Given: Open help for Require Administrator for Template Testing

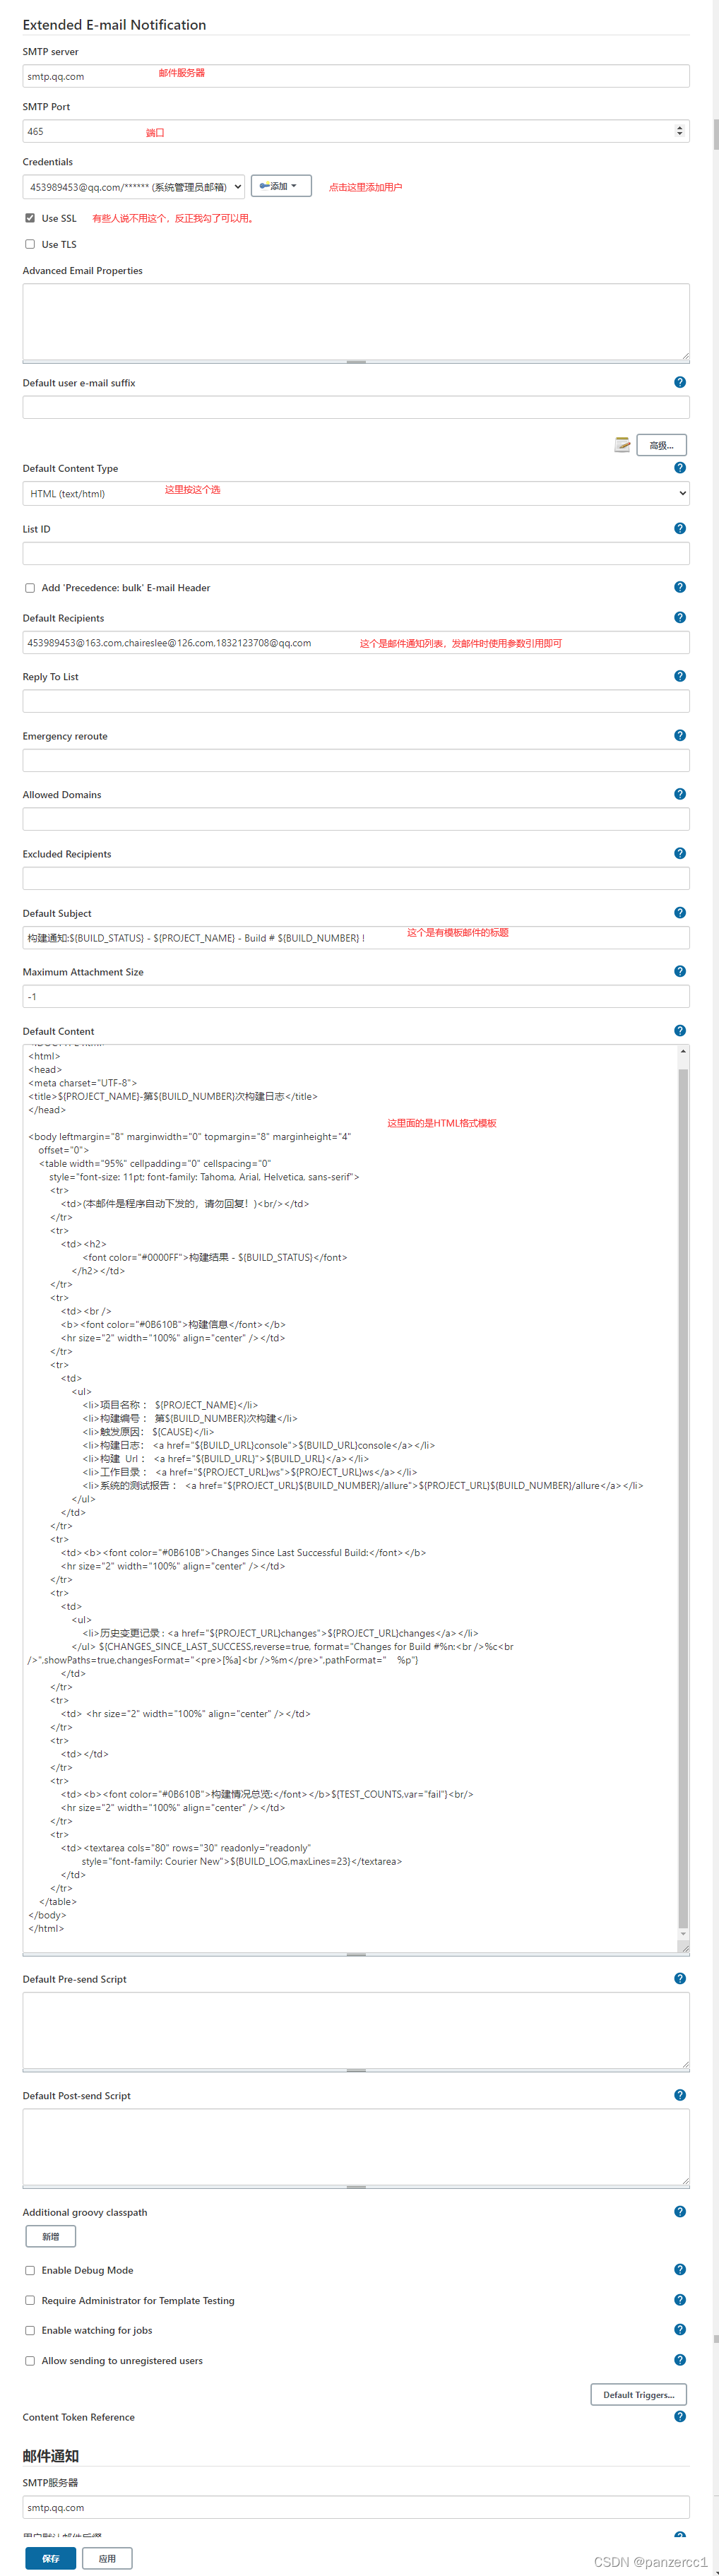Looking at the screenshot, I should [680, 2299].
